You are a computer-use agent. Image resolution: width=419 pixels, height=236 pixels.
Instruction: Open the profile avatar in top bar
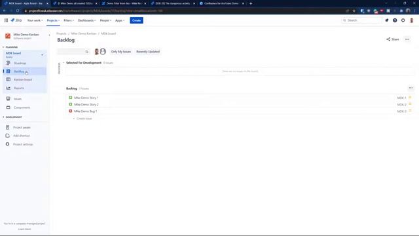(412, 20)
